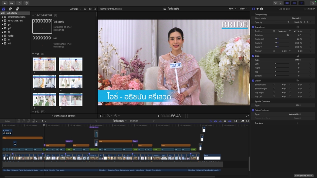
Task: Play the viewer clip
Action: point(159,116)
